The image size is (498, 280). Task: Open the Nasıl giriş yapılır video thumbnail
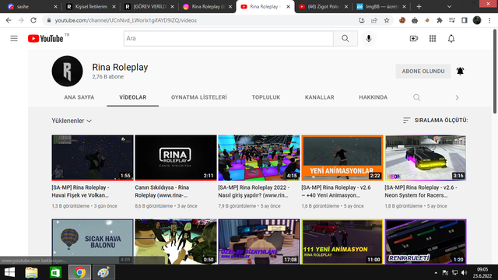259,158
